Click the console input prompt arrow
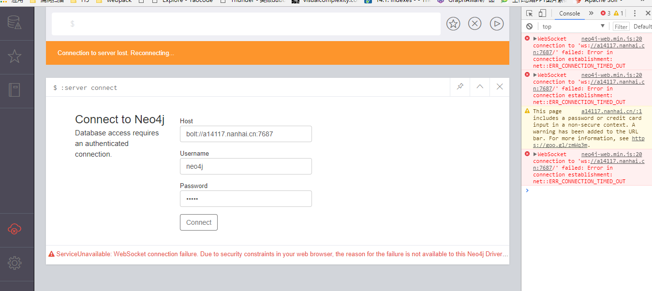The width and height of the screenshot is (652, 291). point(527,190)
